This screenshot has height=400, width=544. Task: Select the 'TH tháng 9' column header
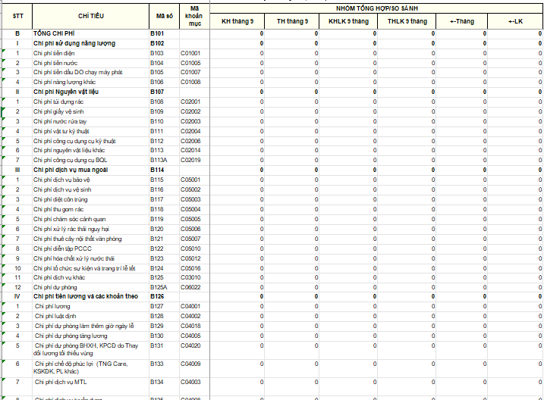coord(292,21)
